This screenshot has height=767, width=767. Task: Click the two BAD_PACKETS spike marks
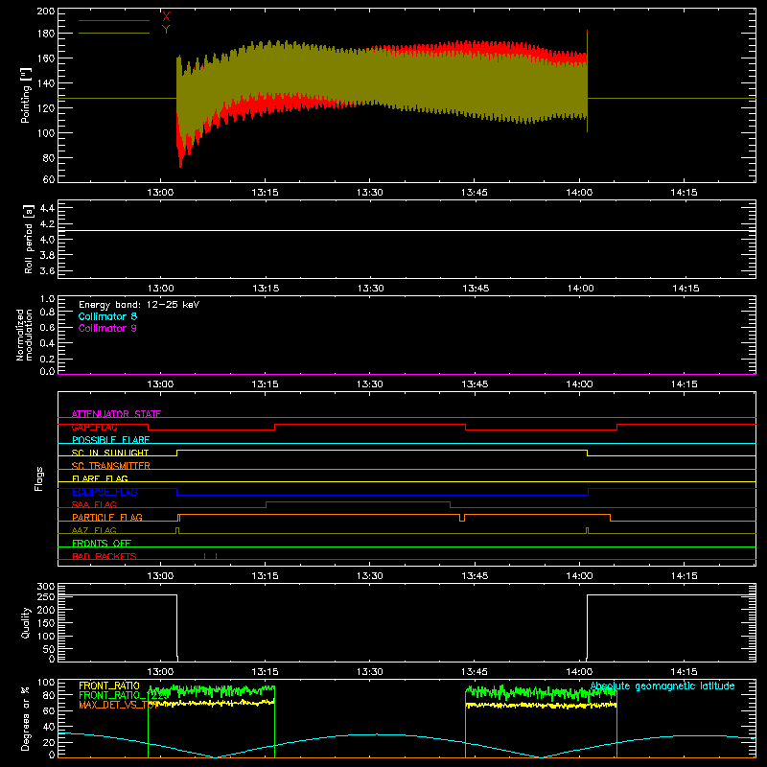tap(210, 556)
